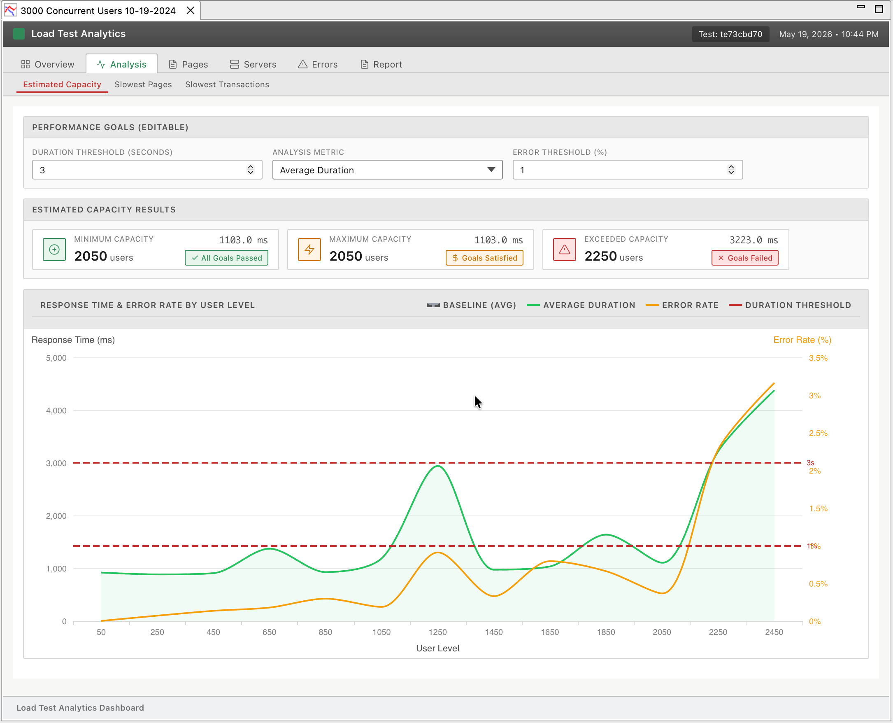This screenshot has height=723, width=893.
Task: Switch to the Analysis tab
Action: (x=121, y=64)
